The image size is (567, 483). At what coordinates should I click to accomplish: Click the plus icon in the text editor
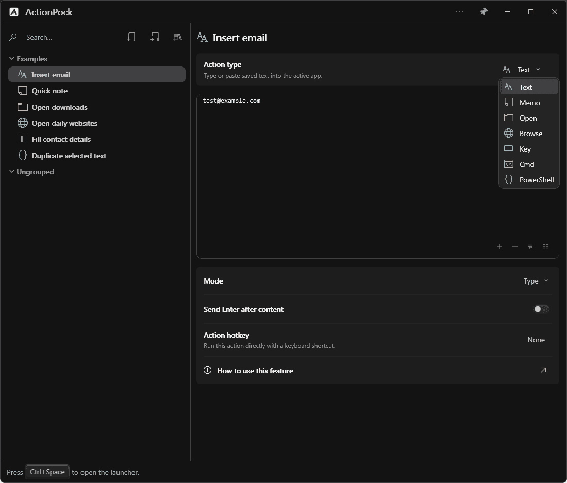click(x=499, y=246)
